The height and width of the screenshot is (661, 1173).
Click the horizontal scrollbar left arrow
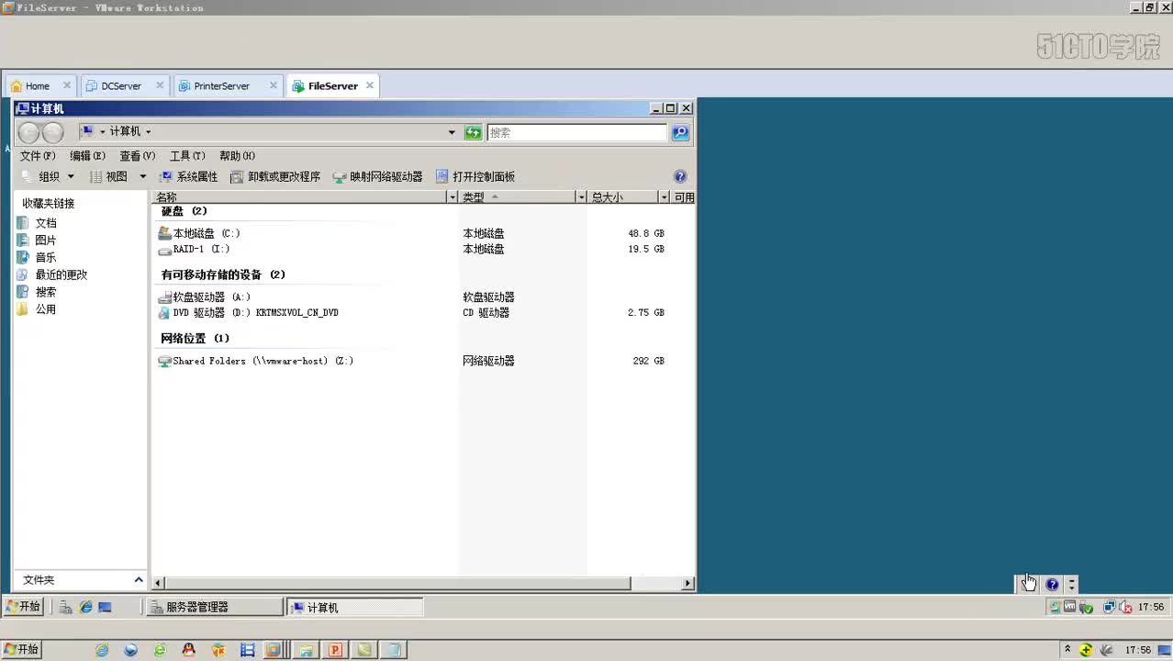click(x=158, y=583)
